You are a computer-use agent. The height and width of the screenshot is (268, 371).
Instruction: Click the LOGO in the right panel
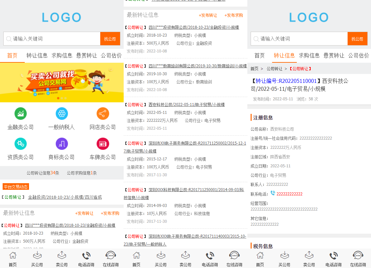click(309, 17)
